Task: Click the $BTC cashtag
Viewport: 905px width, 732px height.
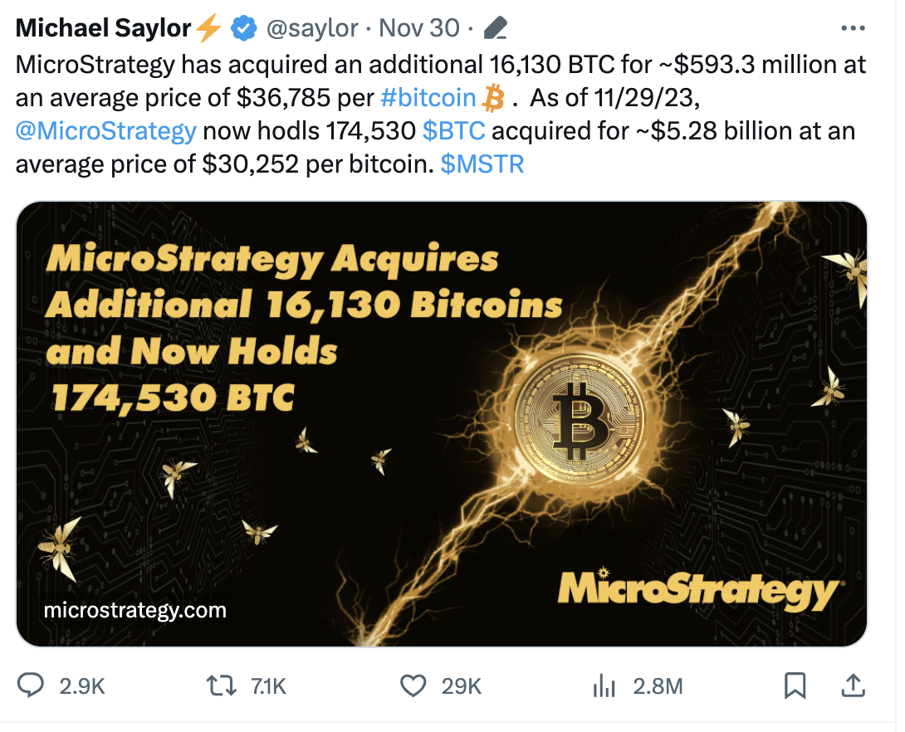Action: pyautogui.click(x=454, y=130)
